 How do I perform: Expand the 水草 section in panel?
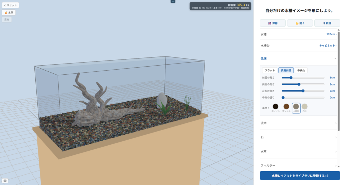pyautogui.click(x=299, y=151)
